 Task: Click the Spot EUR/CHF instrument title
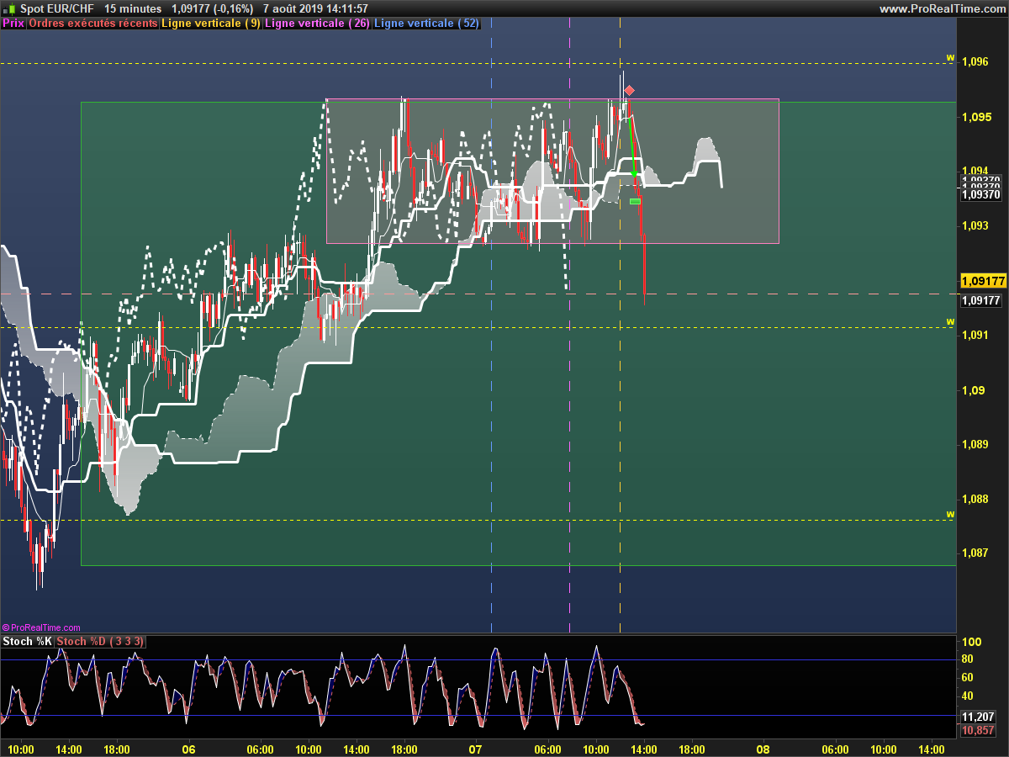point(57,8)
